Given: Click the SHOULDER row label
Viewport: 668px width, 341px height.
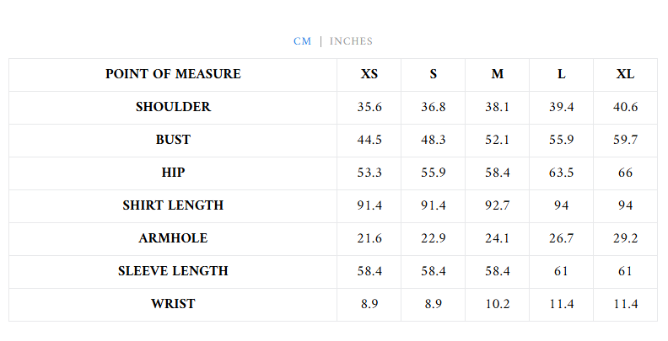Looking at the screenshot, I should [173, 107].
